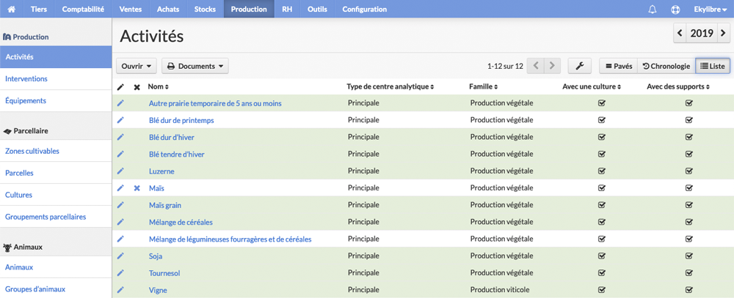The height and width of the screenshot is (298, 734).
Task: Edit Blé dur d'hiver using pencil icon
Action: 120,137
